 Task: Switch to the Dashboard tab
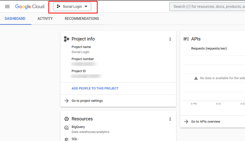point(15,19)
